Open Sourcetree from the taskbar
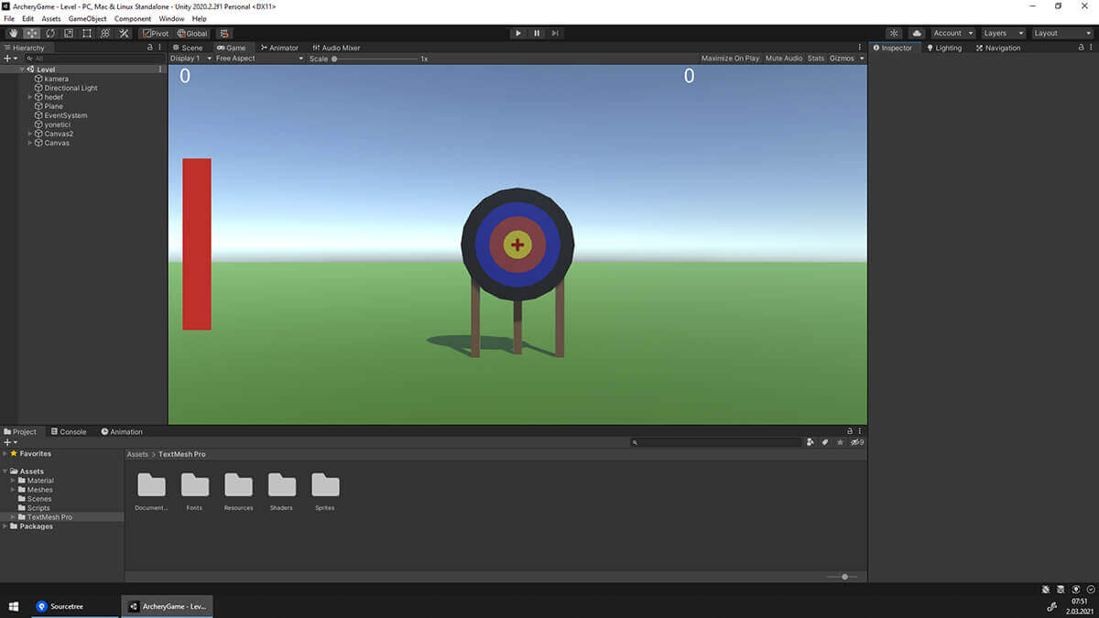1099x618 pixels. click(60, 606)
